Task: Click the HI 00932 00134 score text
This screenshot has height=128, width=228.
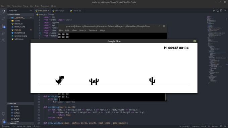Action: [x=176, y=48]
